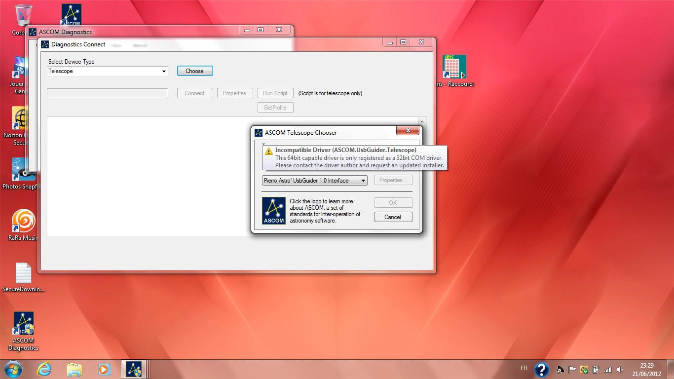Click the hat-shaped tray icon beside the flag
Viewport: 674px width, 379px height.
(x=560, y=369)
